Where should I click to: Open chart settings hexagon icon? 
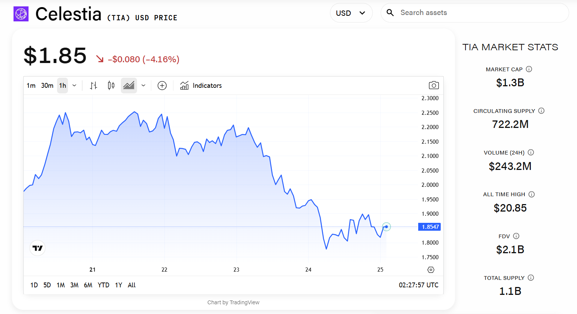(431, 270)
